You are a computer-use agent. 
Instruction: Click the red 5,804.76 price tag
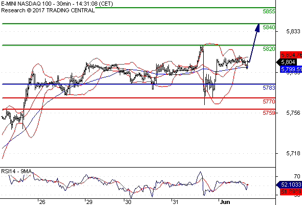pyautogui.click(x=291, y=55)
